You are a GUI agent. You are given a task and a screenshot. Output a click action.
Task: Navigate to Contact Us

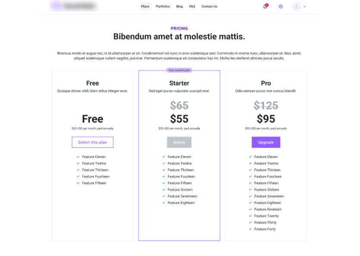(x=209, y=6)
